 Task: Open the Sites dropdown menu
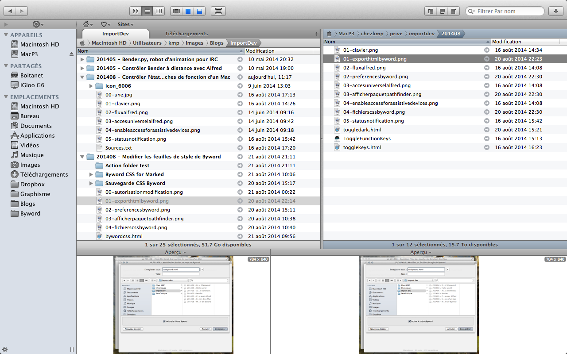[x=125, y=24]
